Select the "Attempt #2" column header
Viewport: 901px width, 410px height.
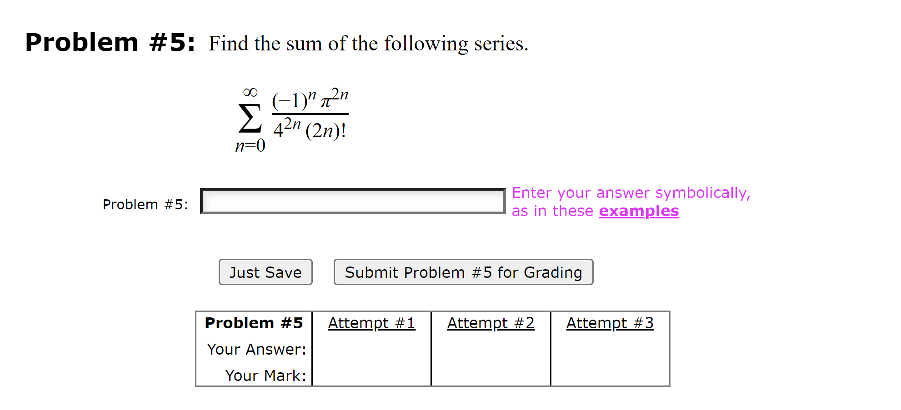tap(491, 323)
